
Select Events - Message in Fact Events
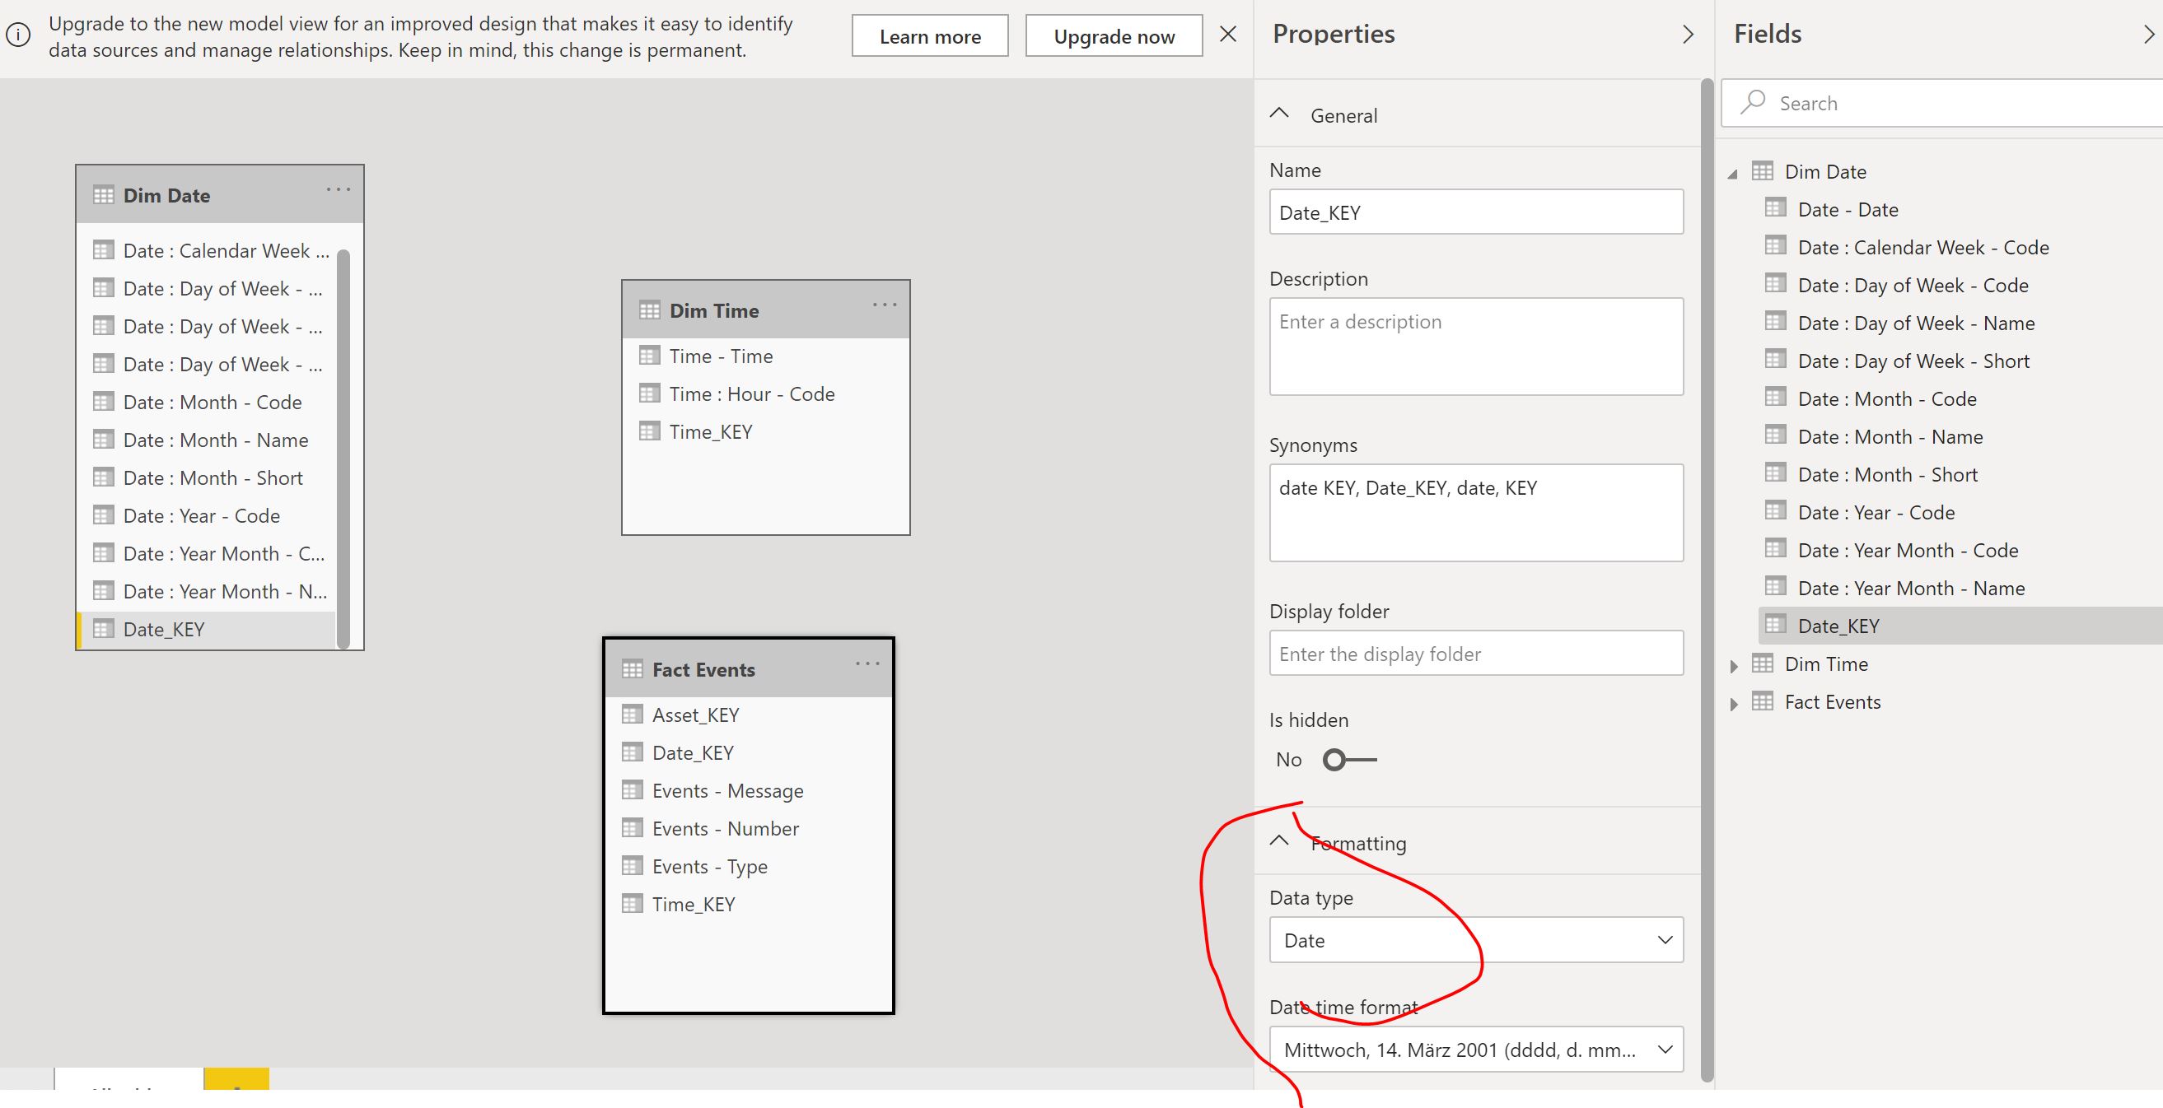(727, 791)
